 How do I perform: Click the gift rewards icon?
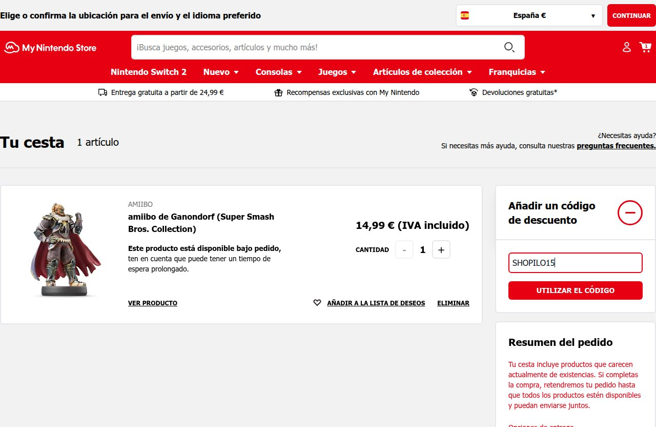[278, 92]
